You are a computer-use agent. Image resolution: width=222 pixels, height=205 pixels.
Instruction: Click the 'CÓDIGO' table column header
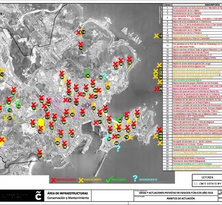167,5
